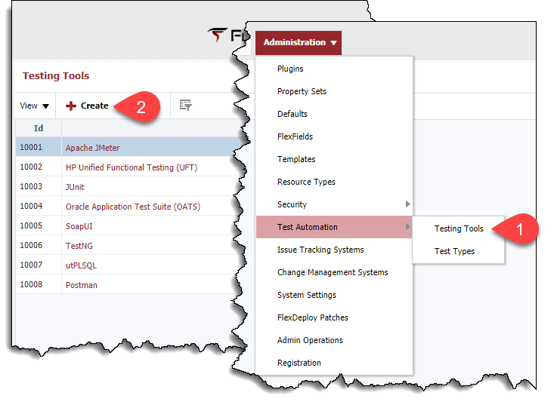Select the cell with Id 10006
The image size is (557, 417).
[39, 245]
